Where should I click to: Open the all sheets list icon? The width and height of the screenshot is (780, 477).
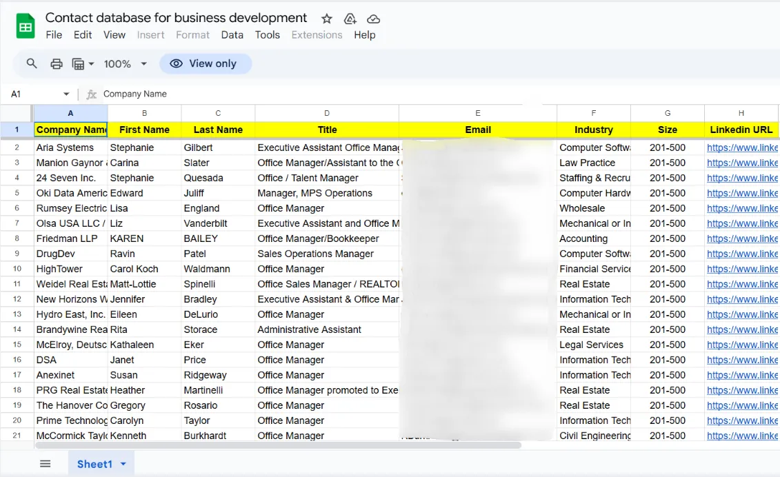[x=46, y=464]
